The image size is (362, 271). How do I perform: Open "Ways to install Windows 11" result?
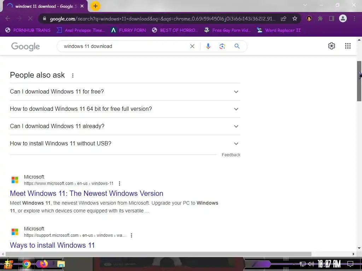tap(52, 245)
